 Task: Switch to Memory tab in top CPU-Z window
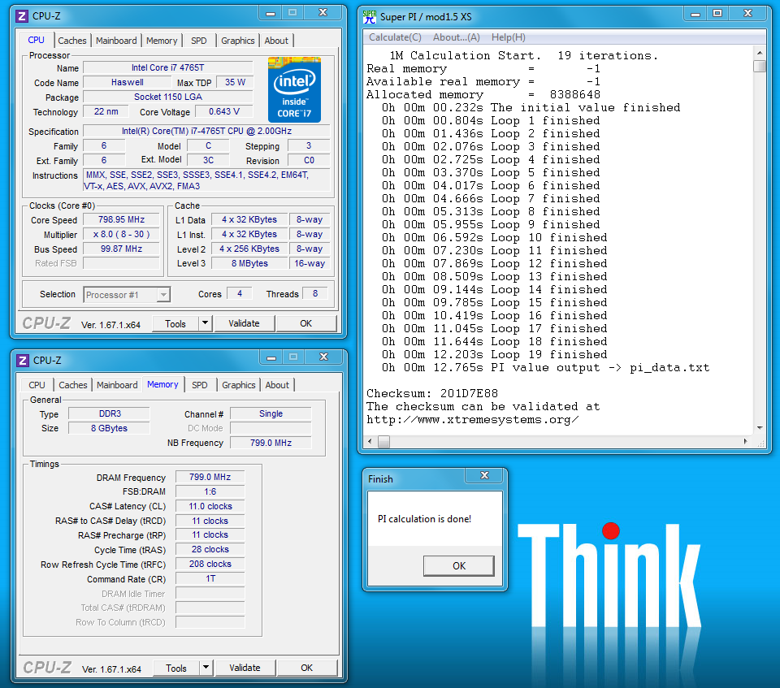point(162,41)
